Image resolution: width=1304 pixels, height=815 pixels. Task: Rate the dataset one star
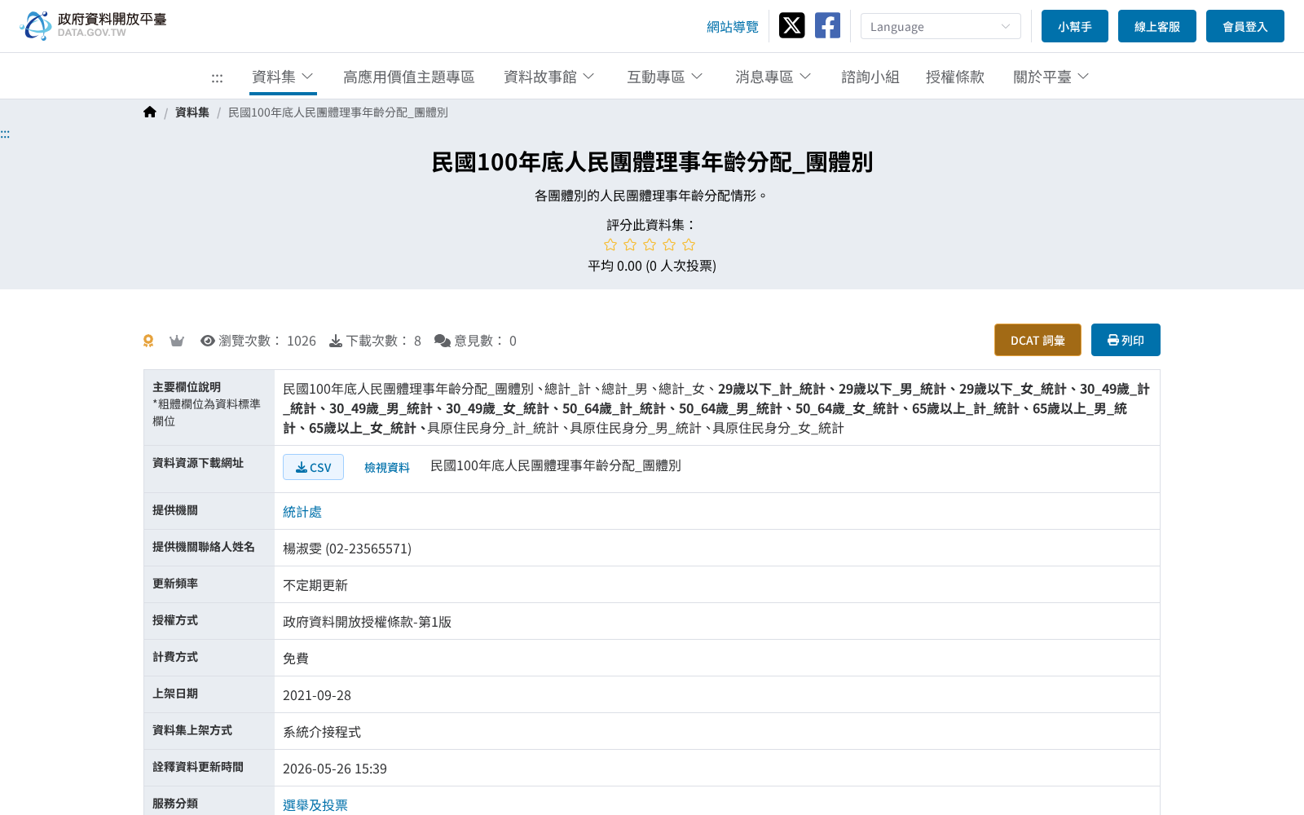click(610, 244)
